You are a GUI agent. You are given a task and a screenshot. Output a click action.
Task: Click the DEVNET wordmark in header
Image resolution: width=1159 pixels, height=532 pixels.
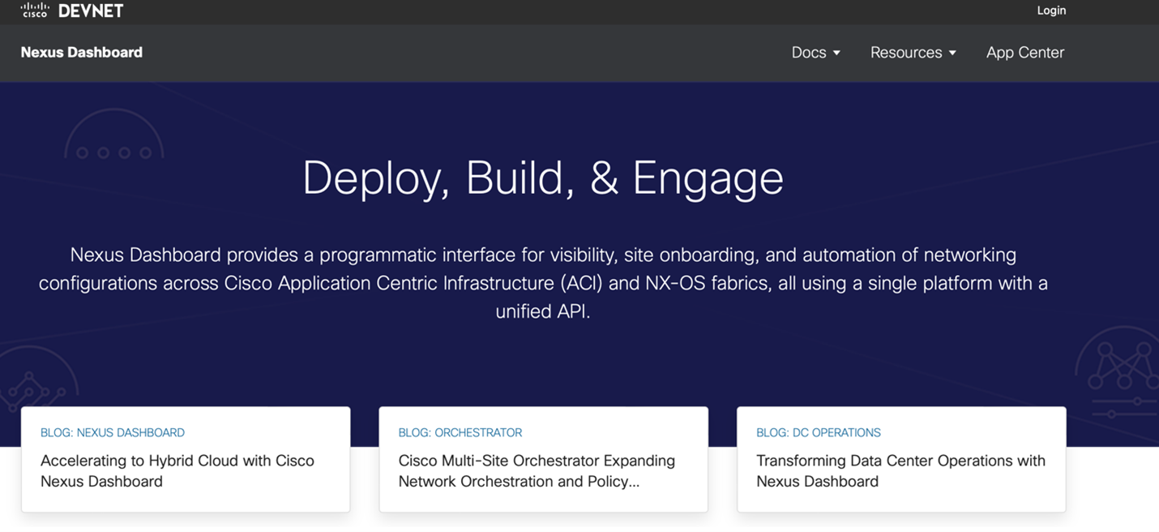91,11
